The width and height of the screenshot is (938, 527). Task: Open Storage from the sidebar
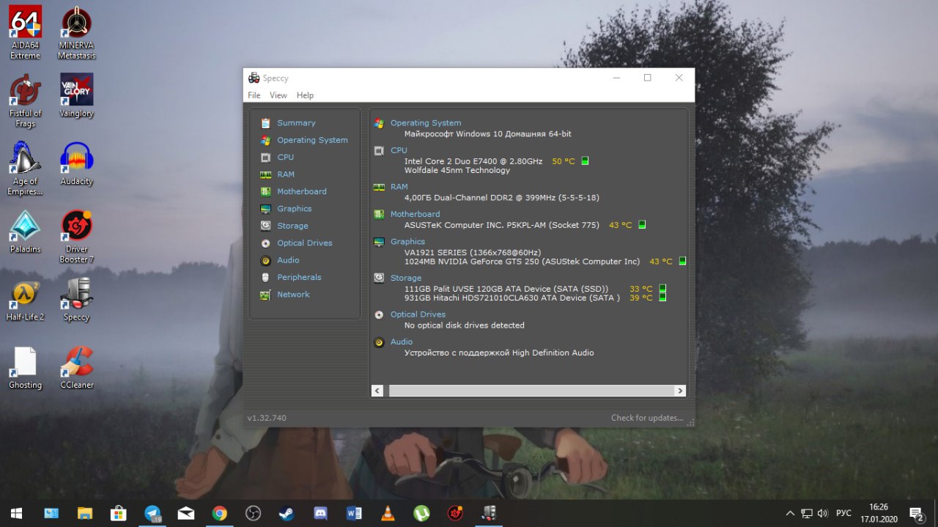[292, 226]
